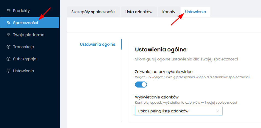Click the Społeczności people icon
Screen dimensions: 261x128
8,23
